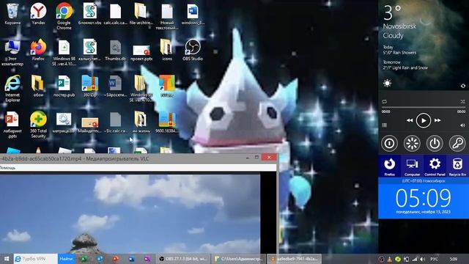Select the проект.pptx presentation icon
The width and height of the screenshot is (469, 264).
[141, 52]
